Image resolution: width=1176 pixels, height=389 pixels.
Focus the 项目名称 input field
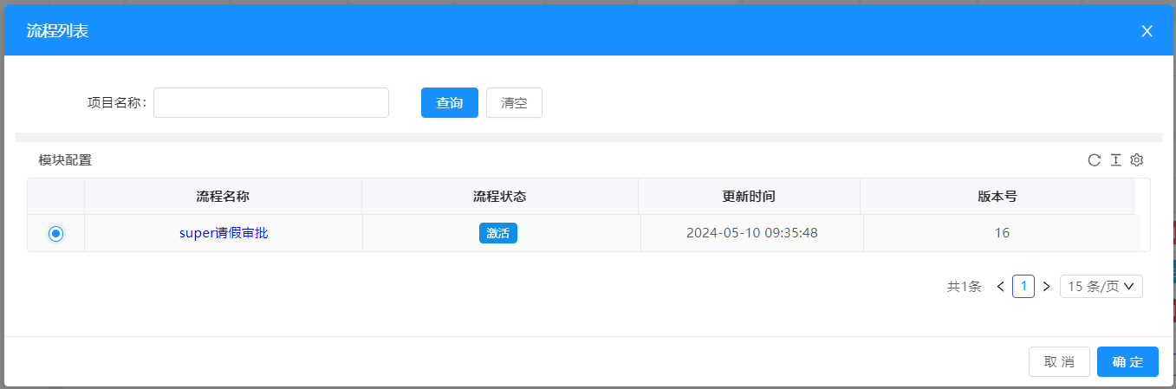point(271,102)
